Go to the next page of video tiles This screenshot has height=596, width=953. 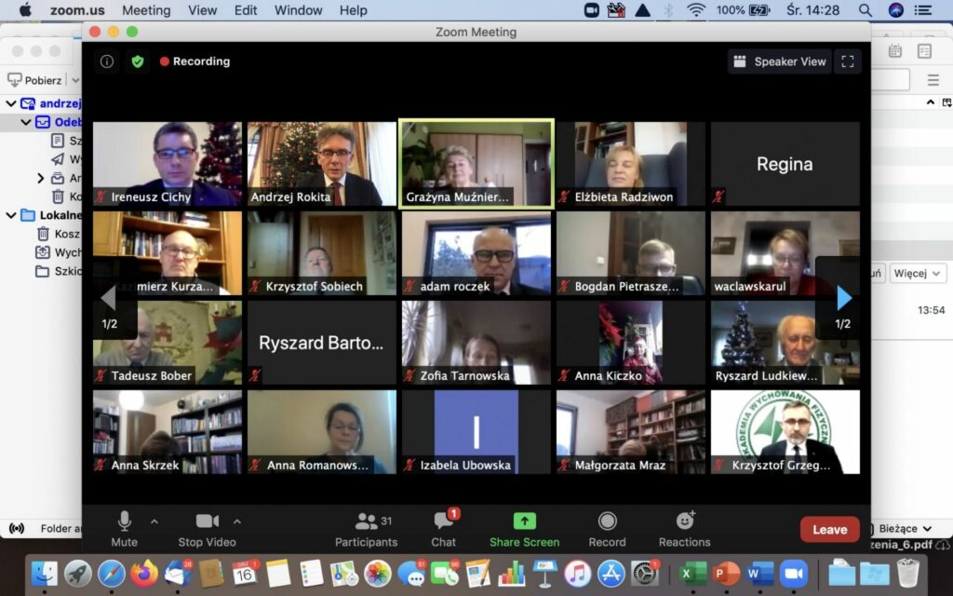coord(843,298)
